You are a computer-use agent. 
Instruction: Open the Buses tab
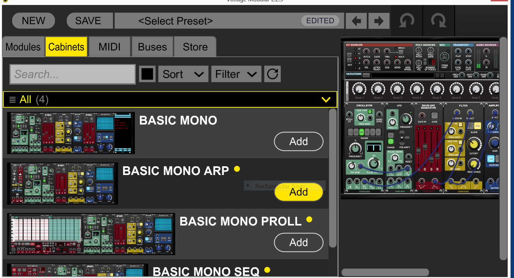tap(152, 47)
